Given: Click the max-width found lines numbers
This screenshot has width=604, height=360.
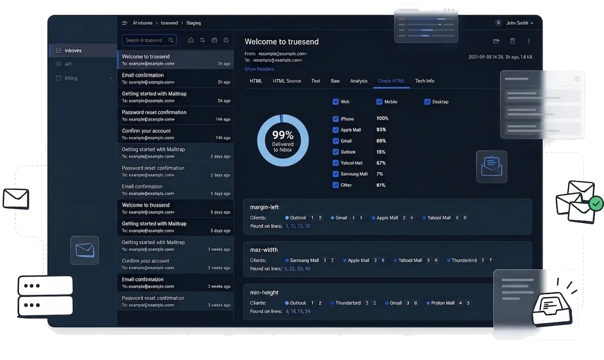Looking at the screenshot, I should point(297,269).
